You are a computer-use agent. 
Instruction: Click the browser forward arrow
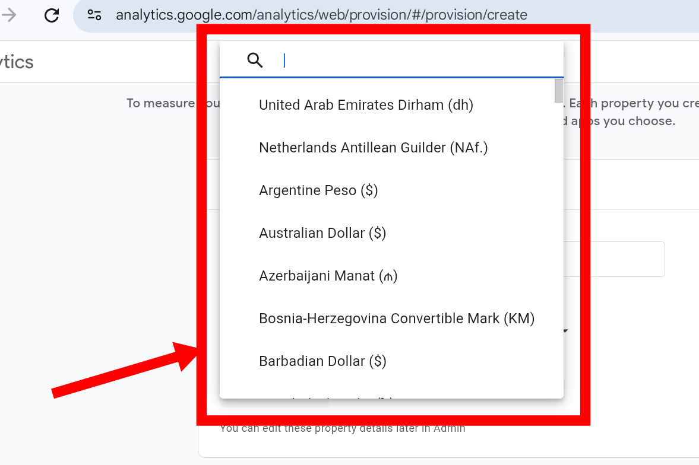point(8,15)
